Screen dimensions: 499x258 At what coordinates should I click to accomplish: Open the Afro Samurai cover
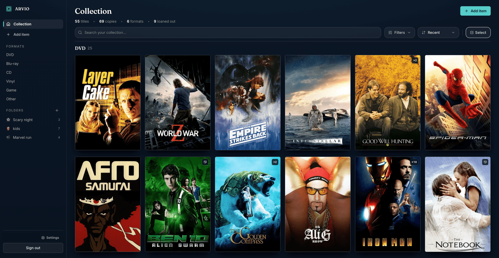coord(108,204)
